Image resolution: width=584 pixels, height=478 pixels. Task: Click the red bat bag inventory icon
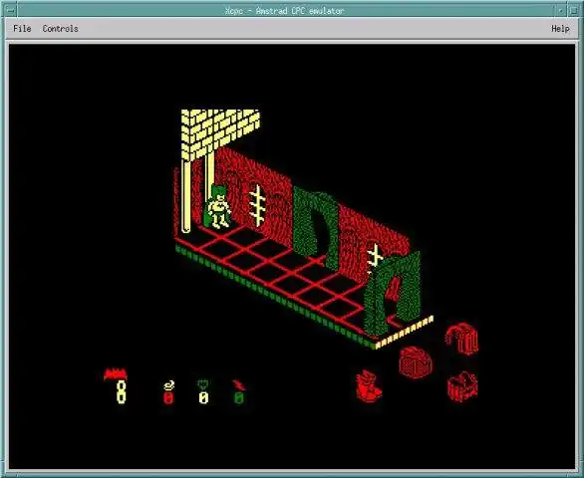point(416,361)
